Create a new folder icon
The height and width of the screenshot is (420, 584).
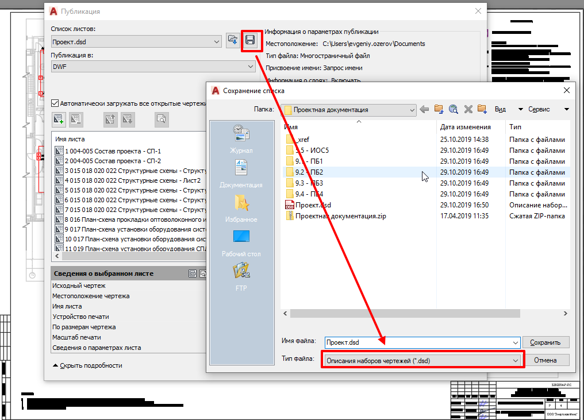pos(482,110)
